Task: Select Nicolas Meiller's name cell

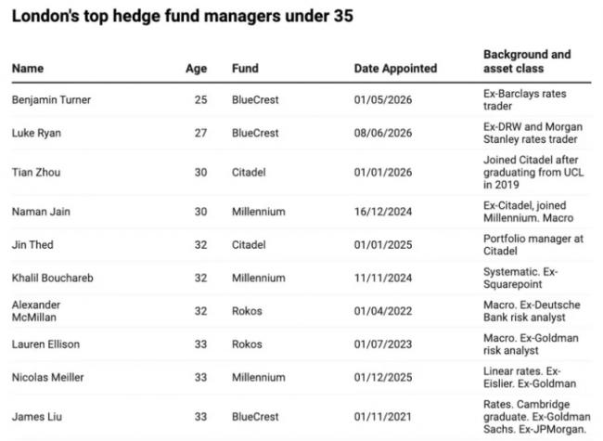Action: [x=47, y=377]
